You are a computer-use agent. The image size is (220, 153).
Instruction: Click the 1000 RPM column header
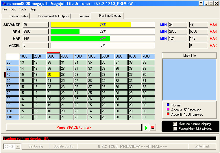pos(26,56)
